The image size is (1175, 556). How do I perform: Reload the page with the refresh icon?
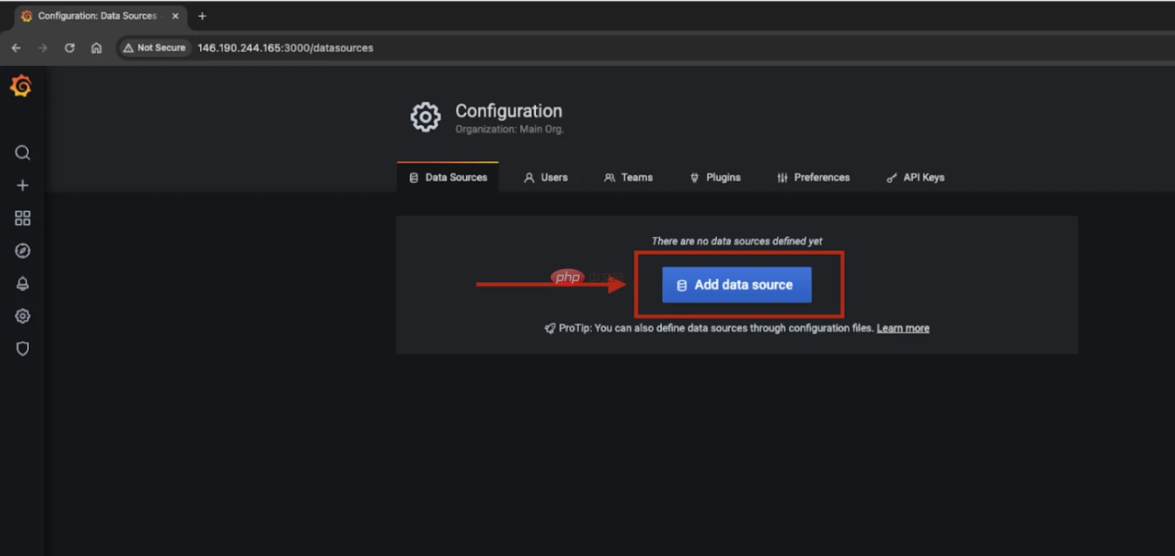pos(69,48)
